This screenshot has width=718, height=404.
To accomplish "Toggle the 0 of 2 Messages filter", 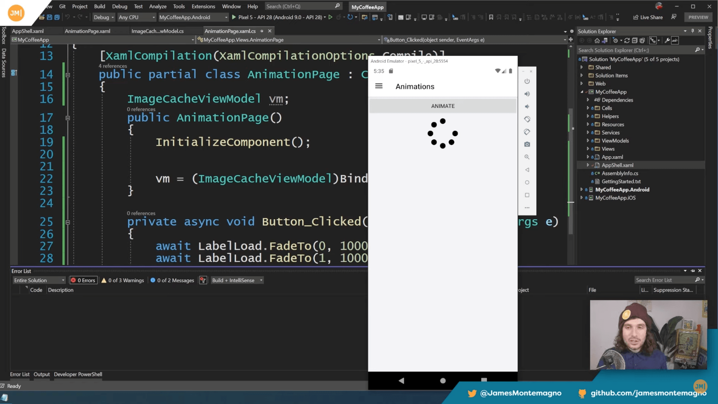I will [172, 280].
